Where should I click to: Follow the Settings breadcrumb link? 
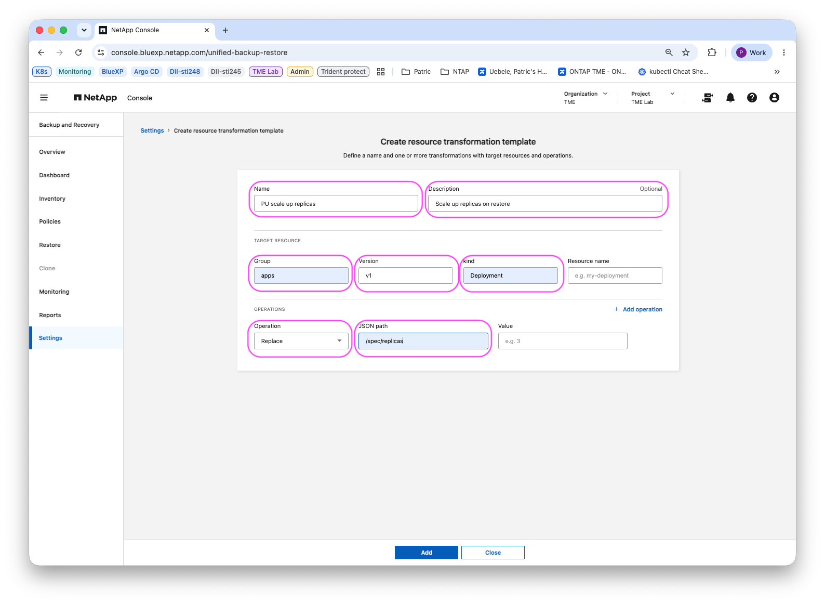(x=152, y=130)
